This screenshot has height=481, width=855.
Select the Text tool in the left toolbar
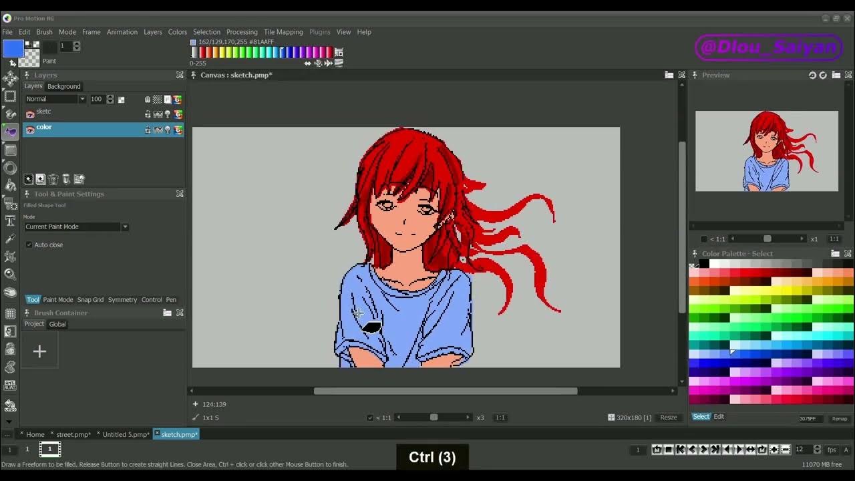pos(10,220)
